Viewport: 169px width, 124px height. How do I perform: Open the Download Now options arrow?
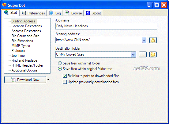[x=48, y=79]
